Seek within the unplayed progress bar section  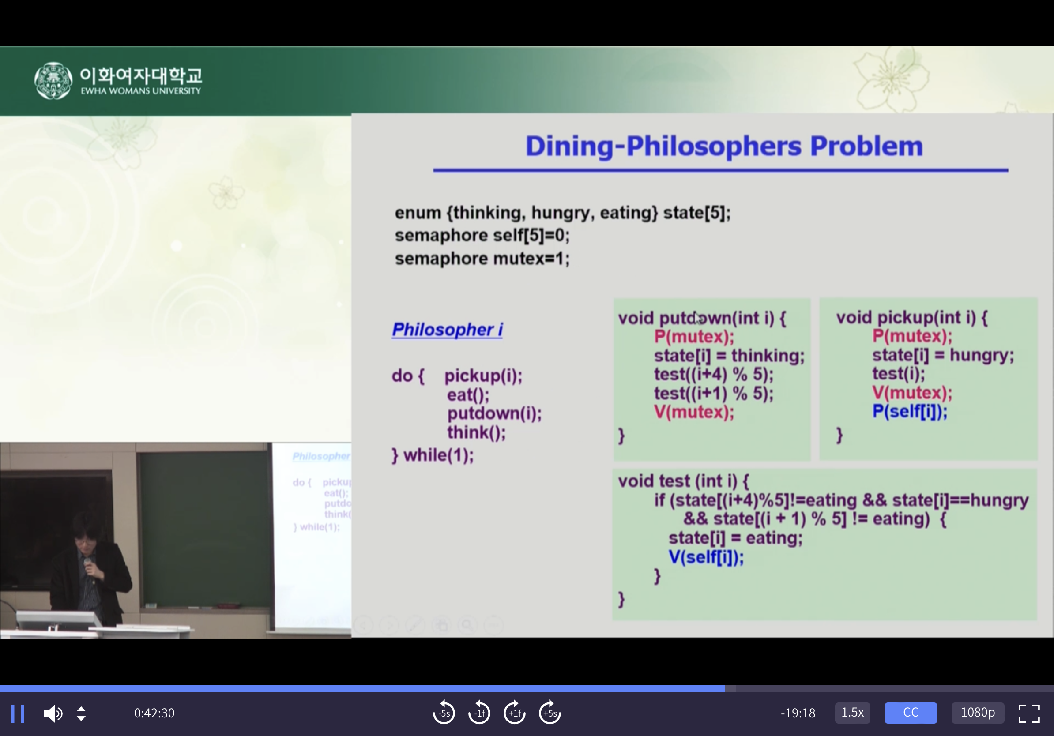[x=891, y=688]
